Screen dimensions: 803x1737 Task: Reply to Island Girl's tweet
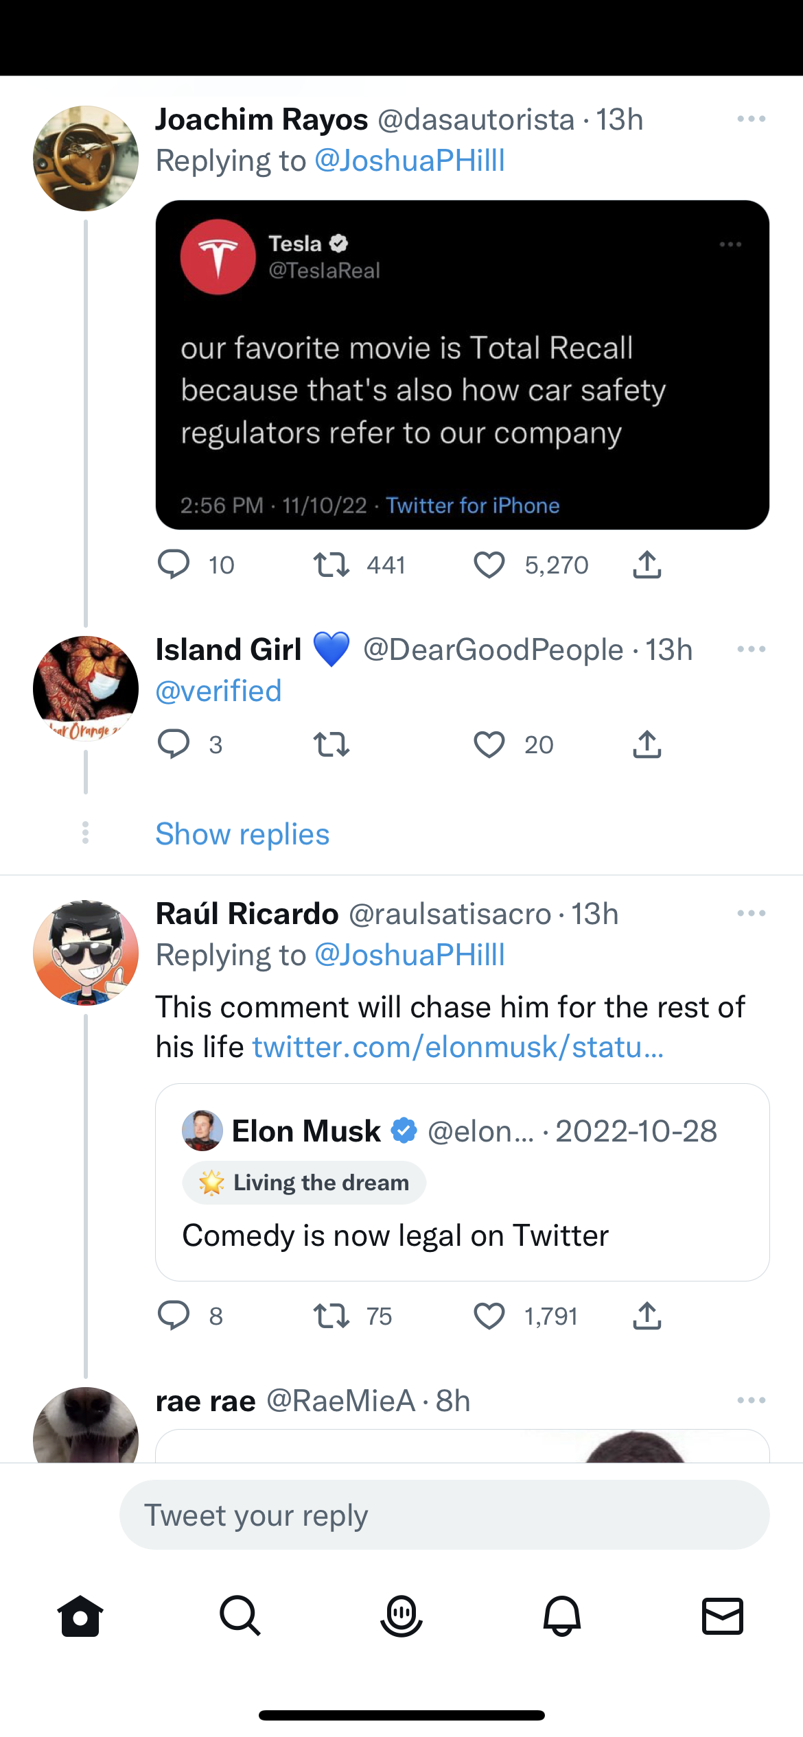tap(174, 744)
